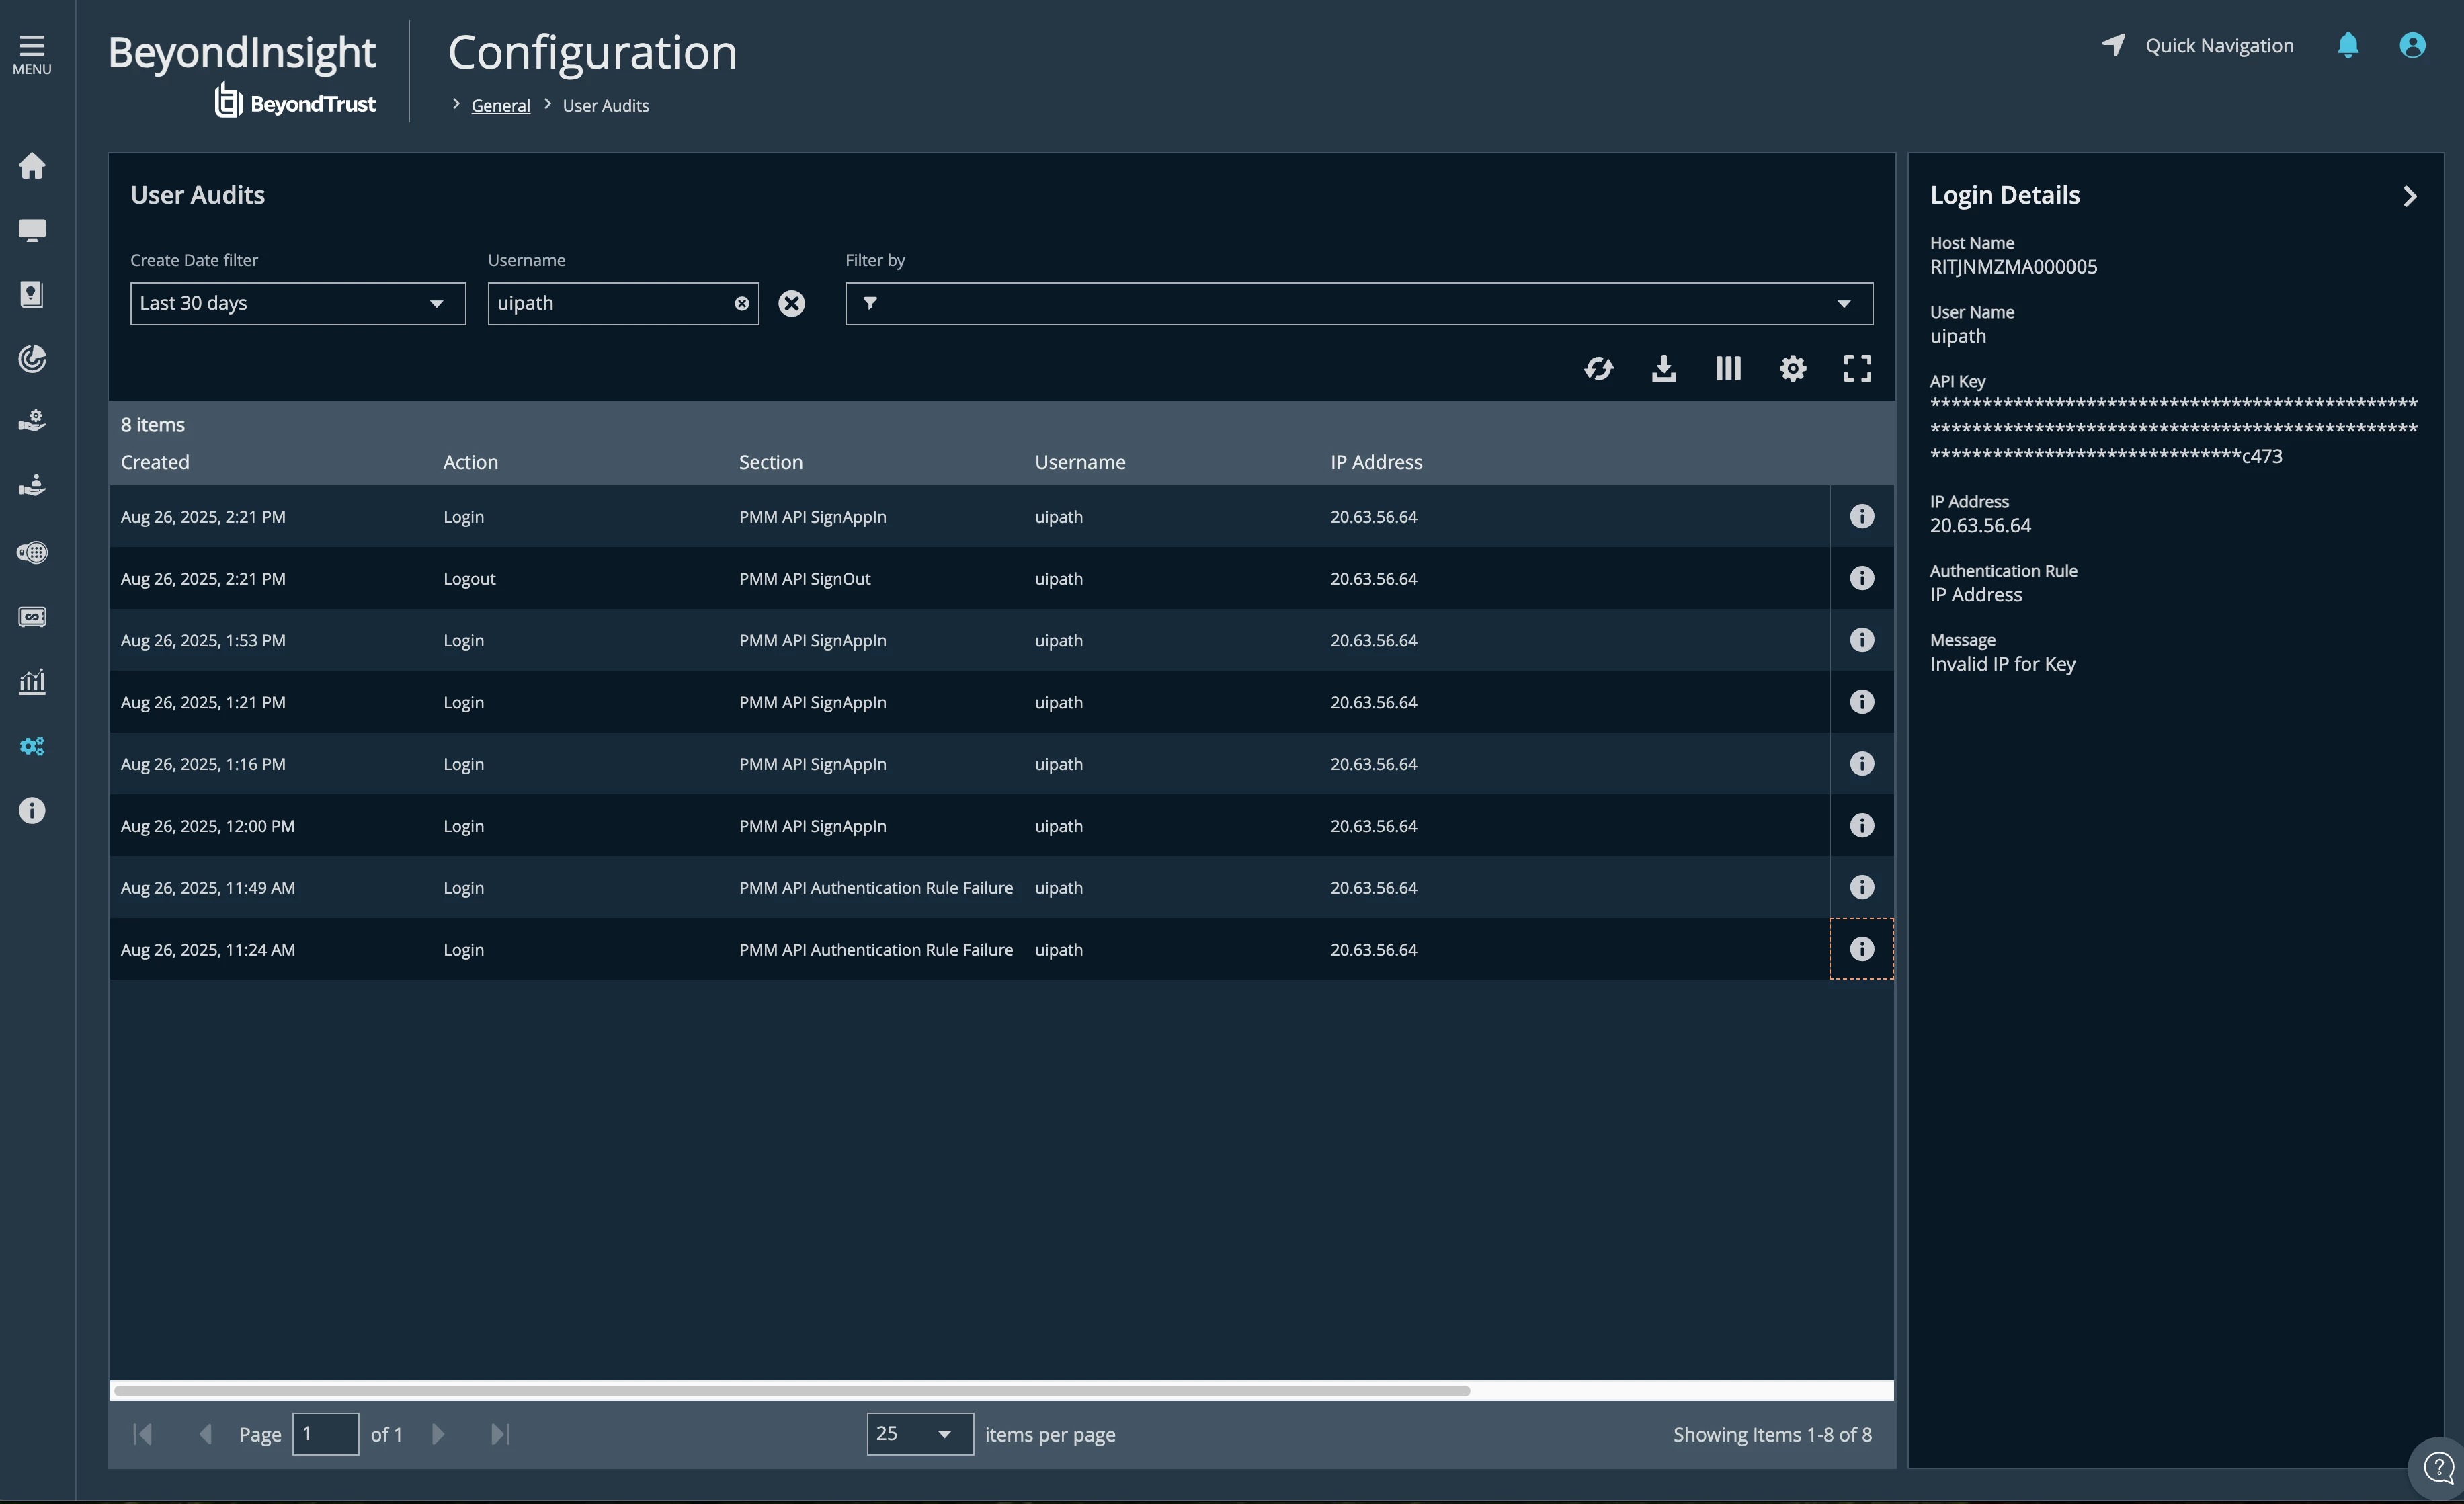Sort by the IP Address column header
2464x1504 pixels.
(1376, 463)
